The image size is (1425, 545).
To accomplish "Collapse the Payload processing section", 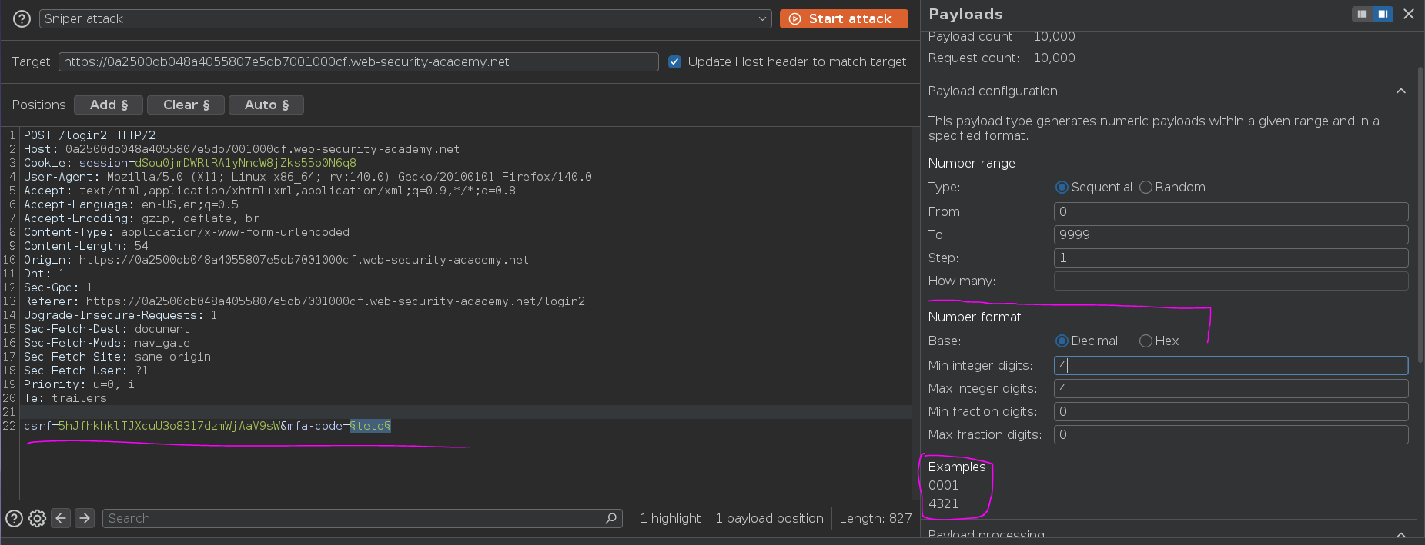I will point(1401,534).
